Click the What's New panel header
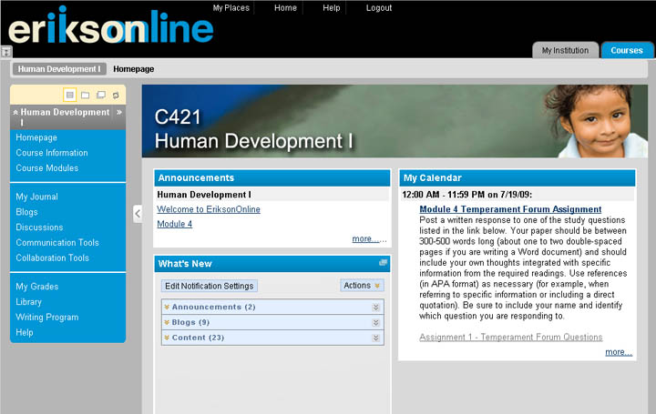656x414 pixels. pyautogui.click(x=272, y=264)
